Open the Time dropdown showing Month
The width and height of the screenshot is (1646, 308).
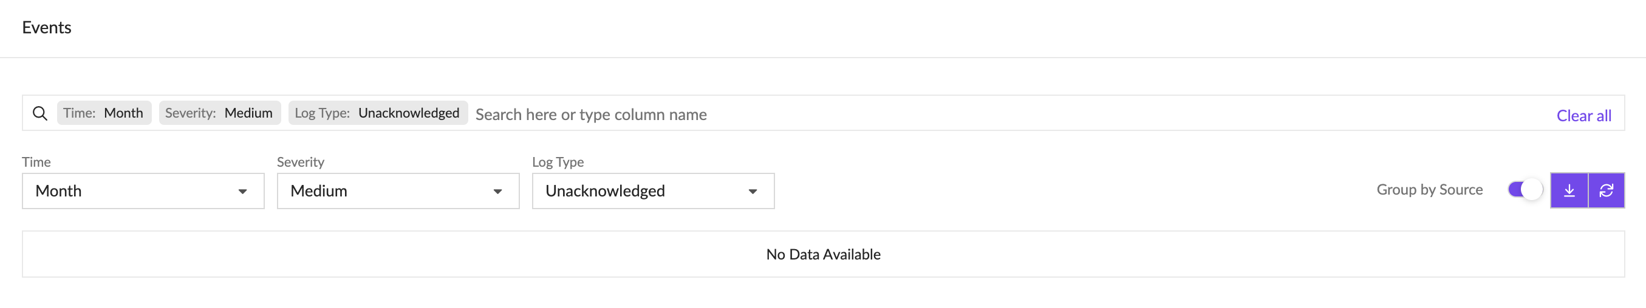click(143, 190)
